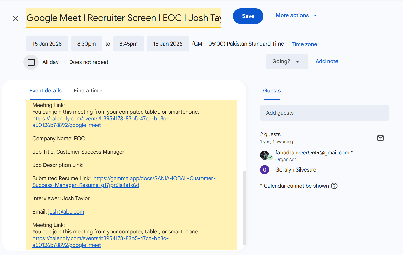This screenshot has width=403, height=255.
Task: Click the Save button
Action: click(248, 16)
